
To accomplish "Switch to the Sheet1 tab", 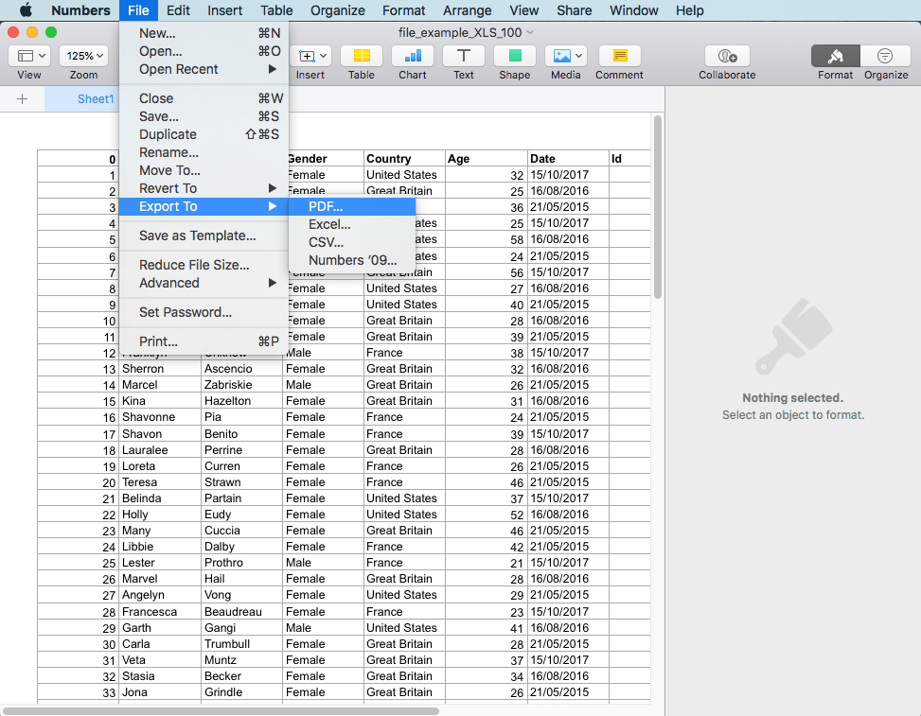I will [x=97, y=97].
